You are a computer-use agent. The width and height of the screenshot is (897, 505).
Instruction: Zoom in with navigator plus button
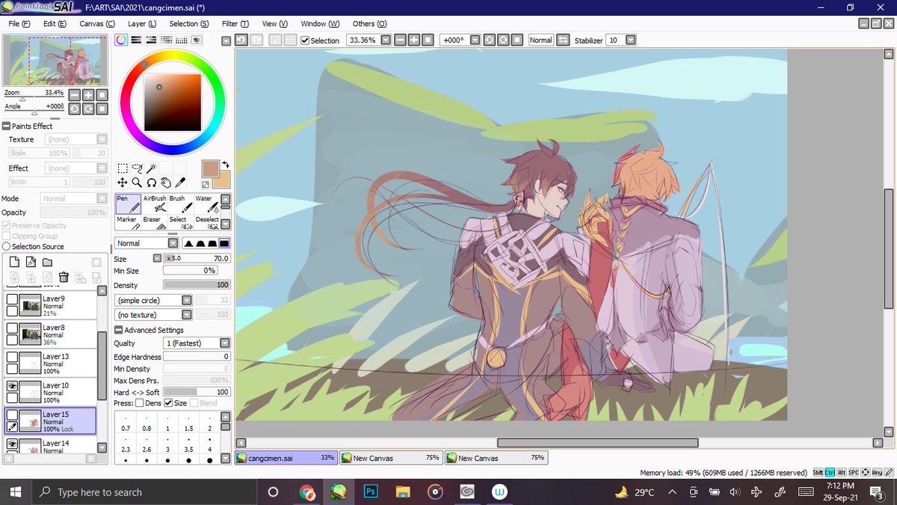point(88,95)
